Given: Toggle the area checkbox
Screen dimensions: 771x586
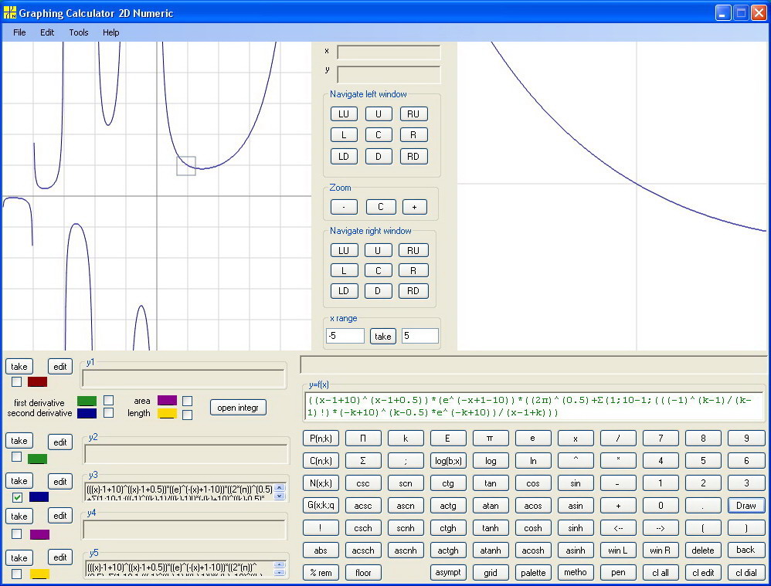Looking at the screenshot, I should pyautogui.click(x=187, y=401).
